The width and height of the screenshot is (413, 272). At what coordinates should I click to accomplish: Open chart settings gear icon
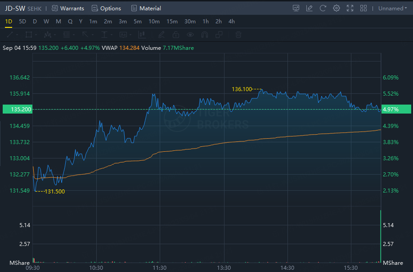click(336, 8)
